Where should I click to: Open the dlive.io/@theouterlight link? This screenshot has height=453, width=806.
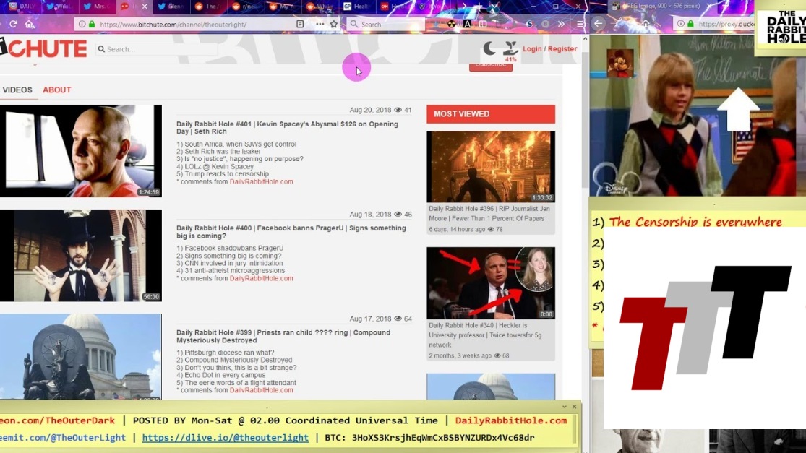click(x=225, y=438)
